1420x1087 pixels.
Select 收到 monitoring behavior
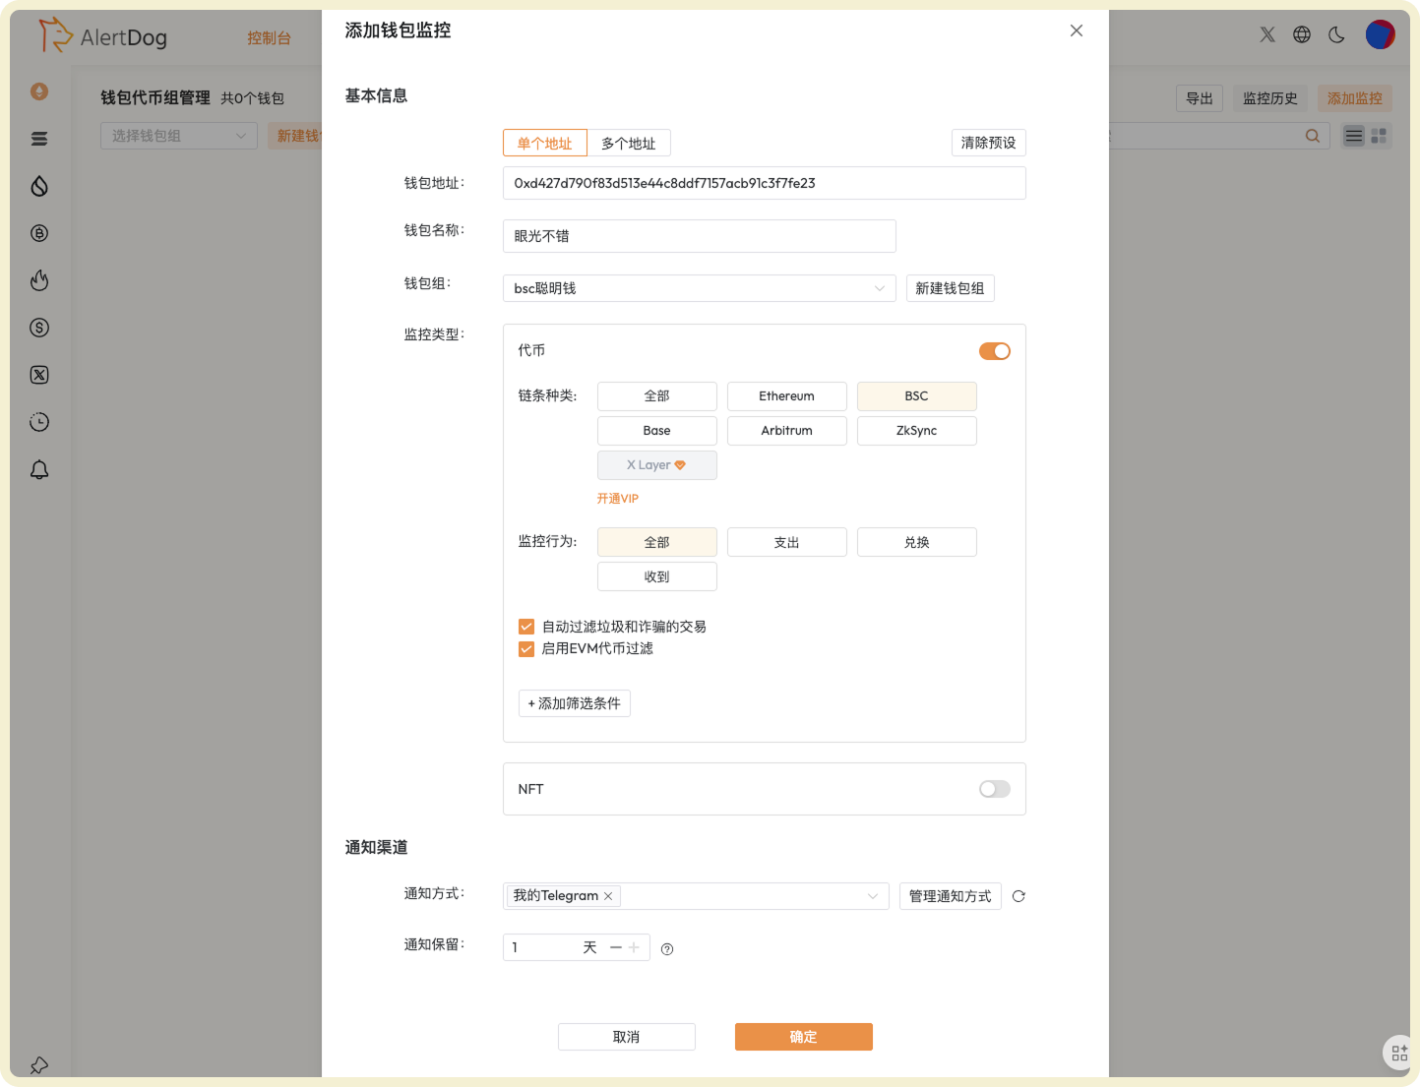point(657,576)
